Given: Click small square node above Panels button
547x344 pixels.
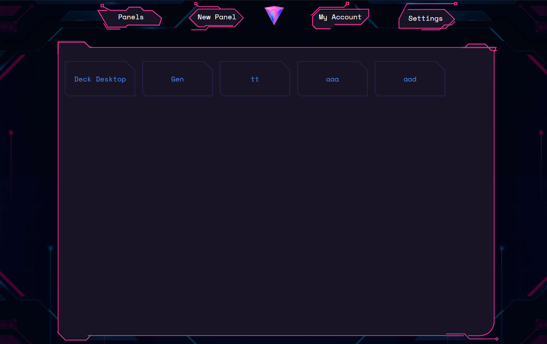Looking at the screenshot, I should coord(102,6).
